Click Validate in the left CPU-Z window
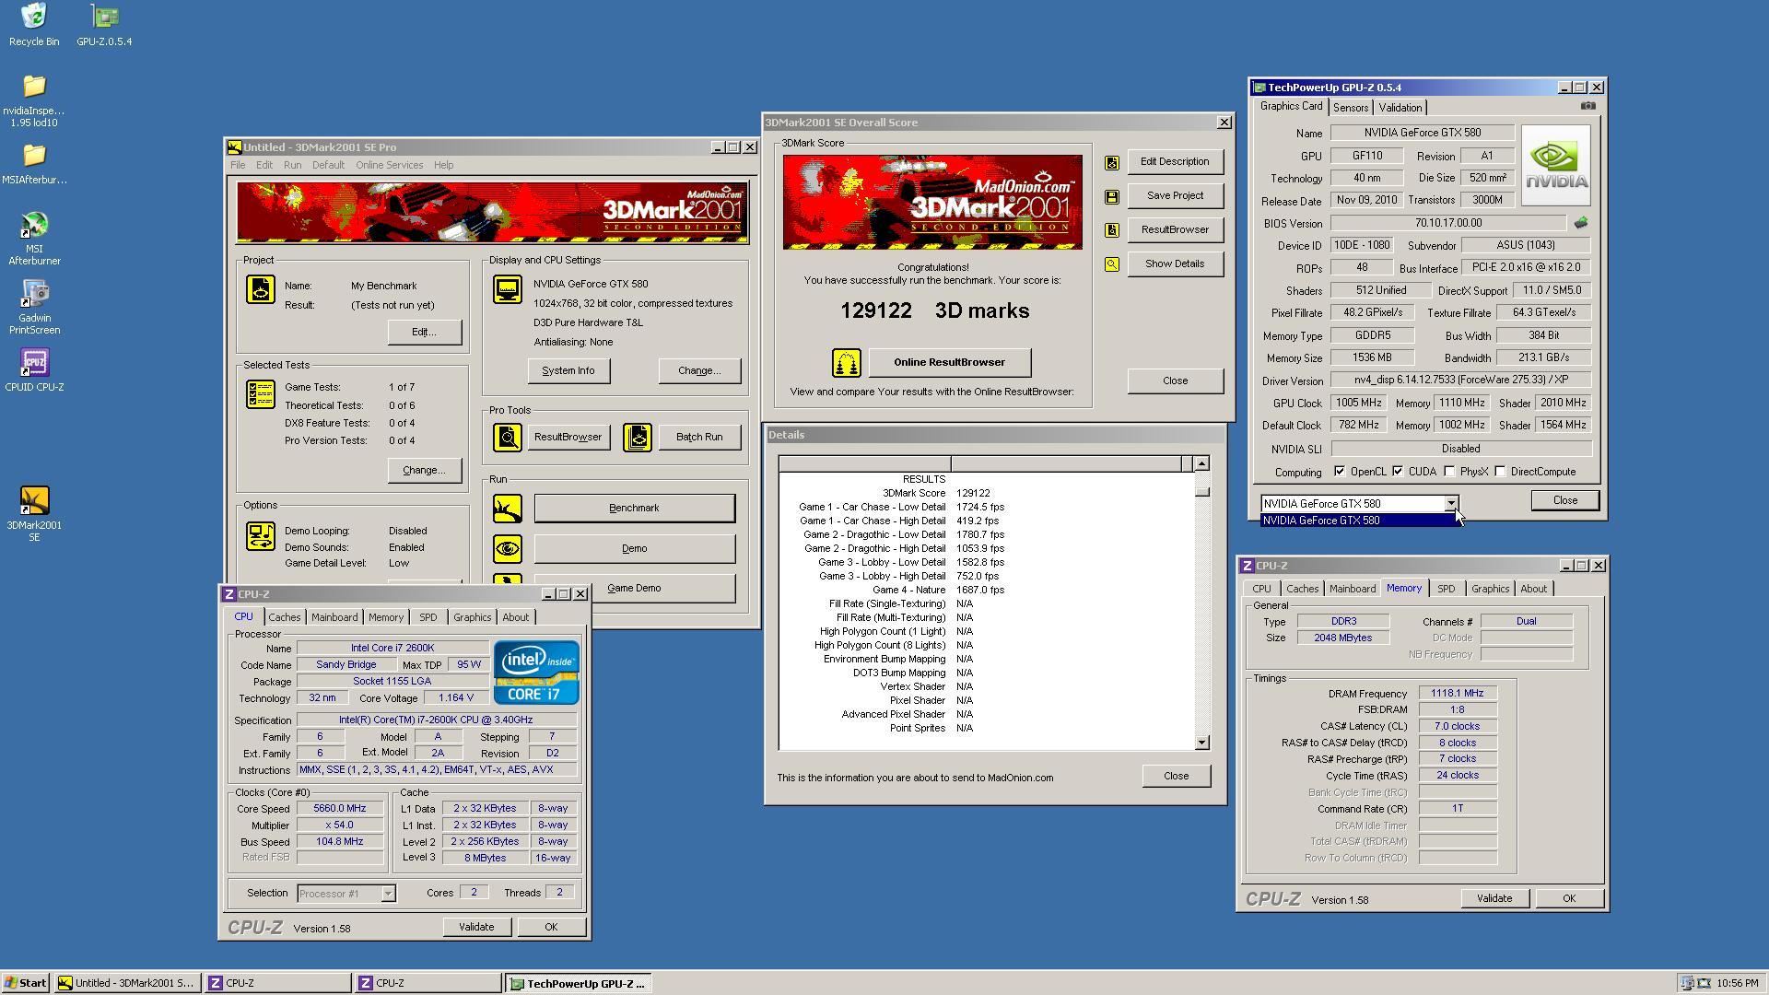Viewport: 1769px width, 995px height. (x=475, y=927)
